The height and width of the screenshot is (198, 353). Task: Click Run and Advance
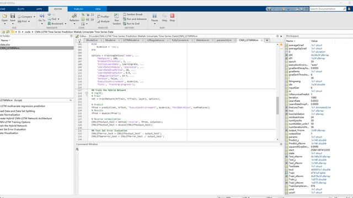tap(135, 19)
